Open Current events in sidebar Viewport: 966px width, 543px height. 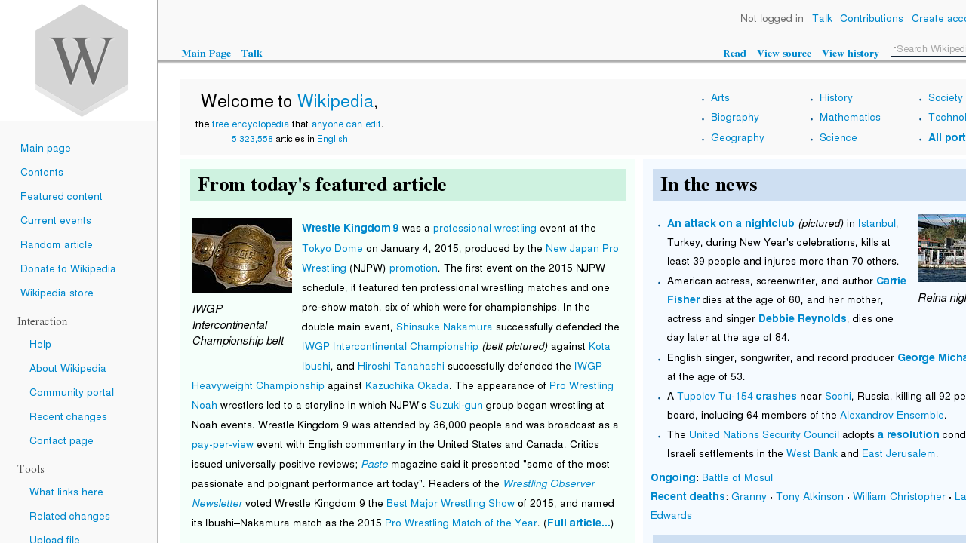[x=56, y=221]
